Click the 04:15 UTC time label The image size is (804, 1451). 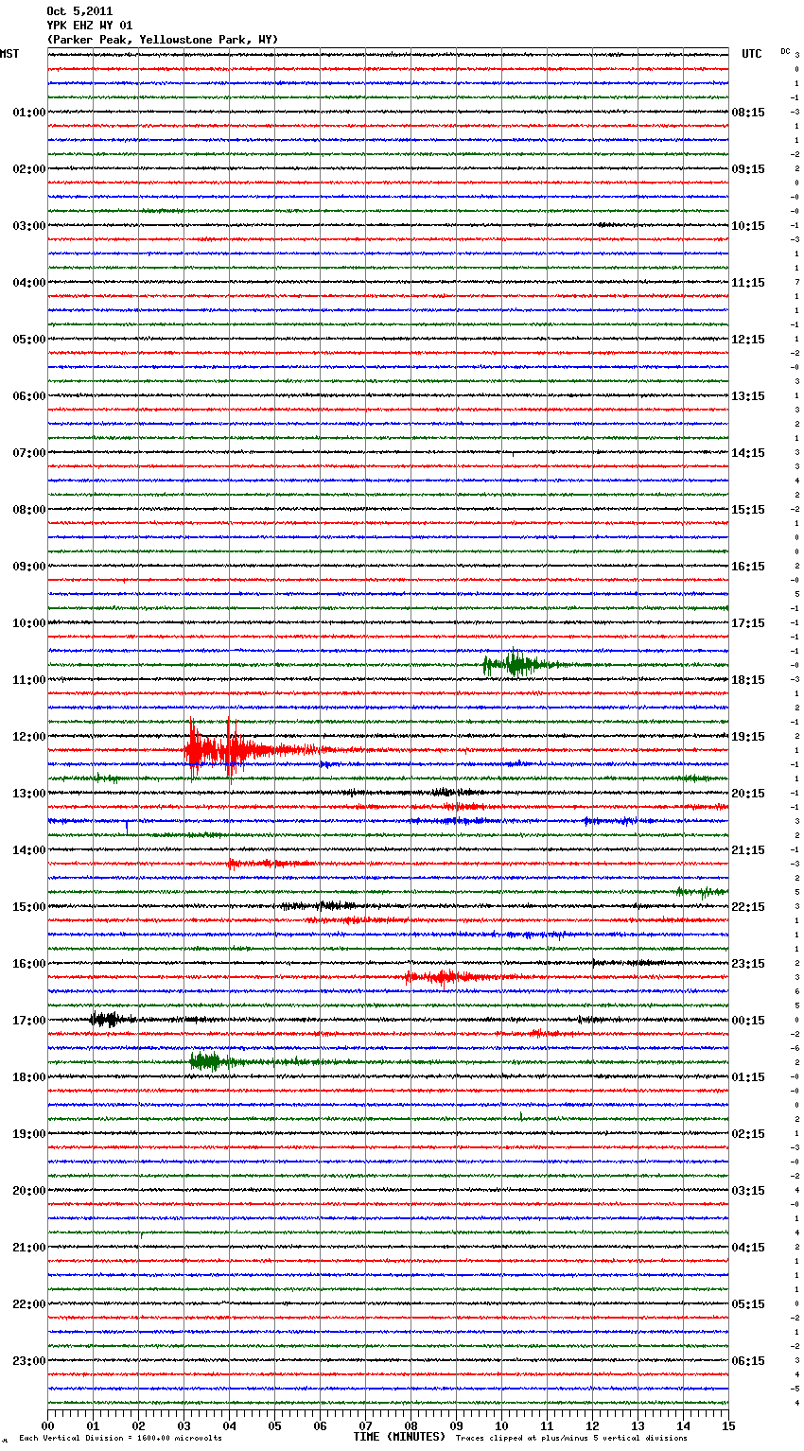coord(748,1248)
